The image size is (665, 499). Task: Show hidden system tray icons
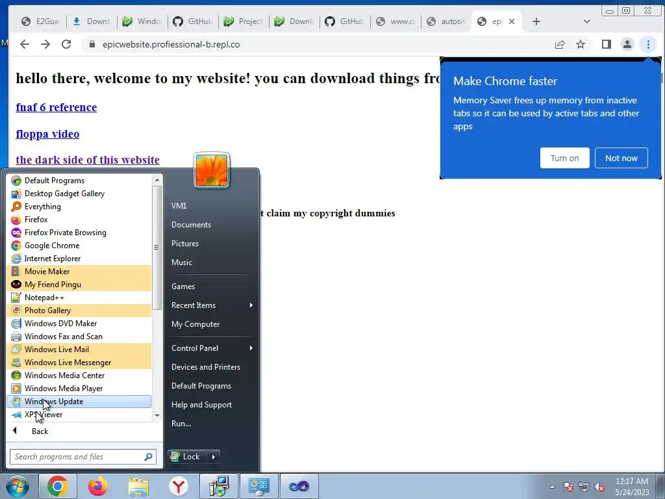click(552, 487)
